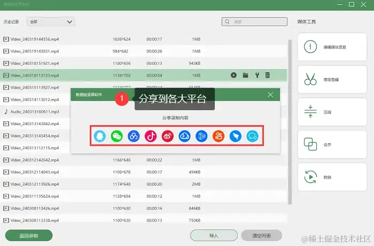
Task: Open the history filter dropdown
Action: click(51, 22)
